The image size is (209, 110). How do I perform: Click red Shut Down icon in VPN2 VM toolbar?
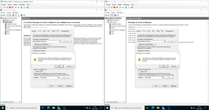(x=10, y=8)
